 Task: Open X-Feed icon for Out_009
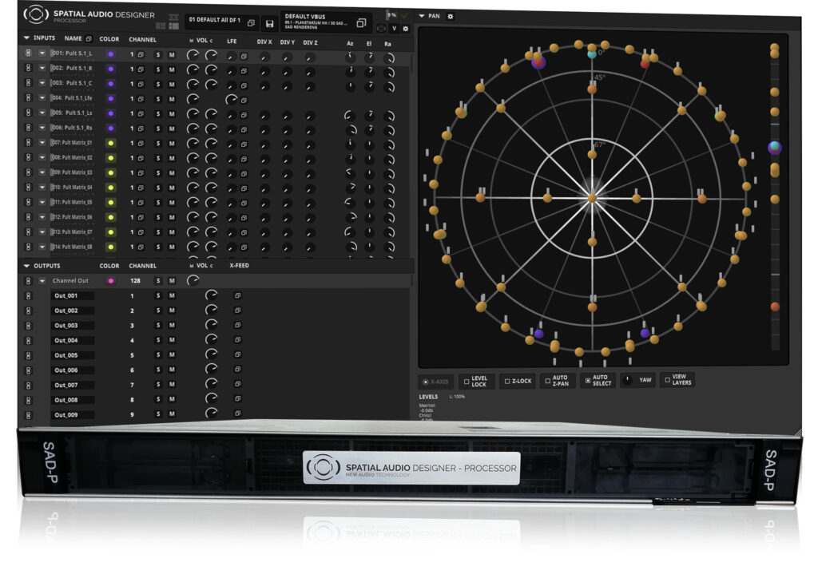tap(237, 414)
